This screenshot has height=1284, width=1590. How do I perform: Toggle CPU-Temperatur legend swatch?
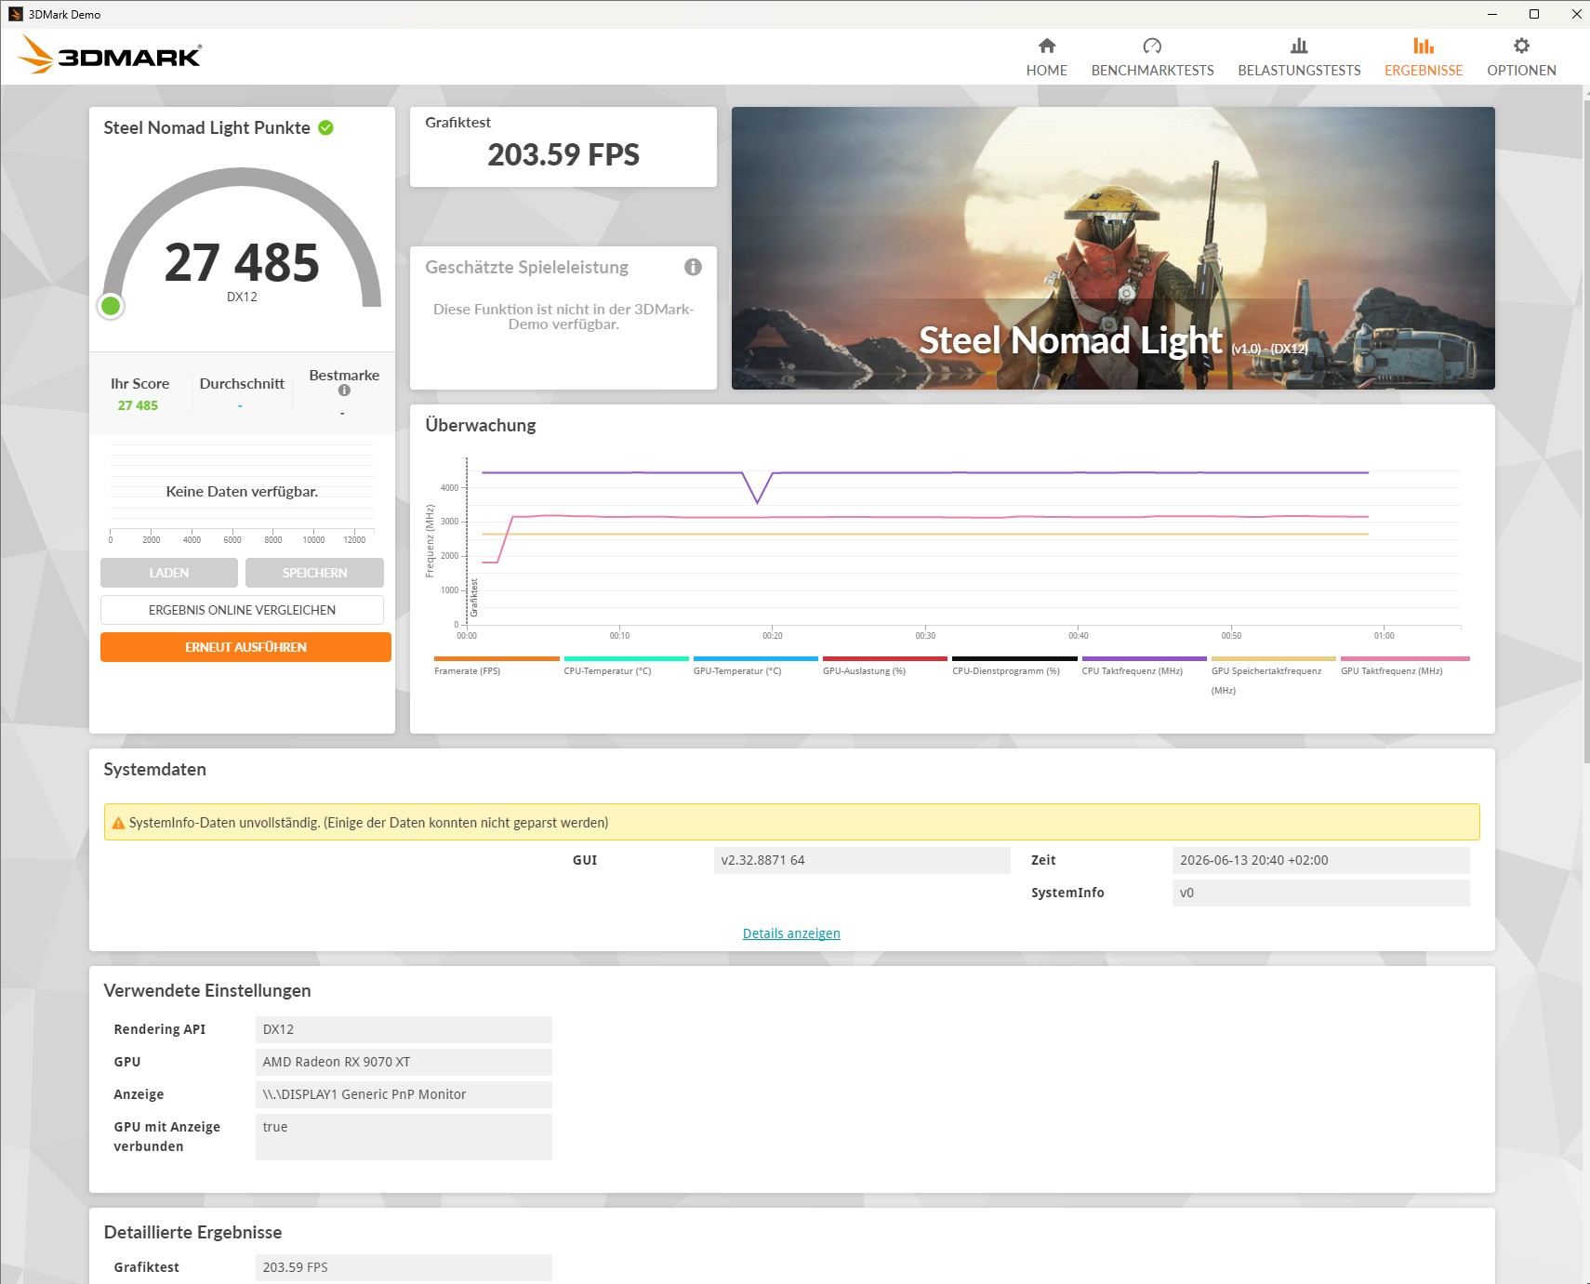[x=626, y=658]
